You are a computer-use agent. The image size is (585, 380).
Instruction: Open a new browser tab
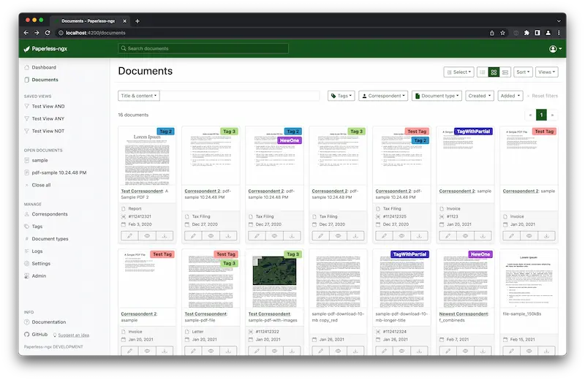pyautogui.click(x=137, y=21)
